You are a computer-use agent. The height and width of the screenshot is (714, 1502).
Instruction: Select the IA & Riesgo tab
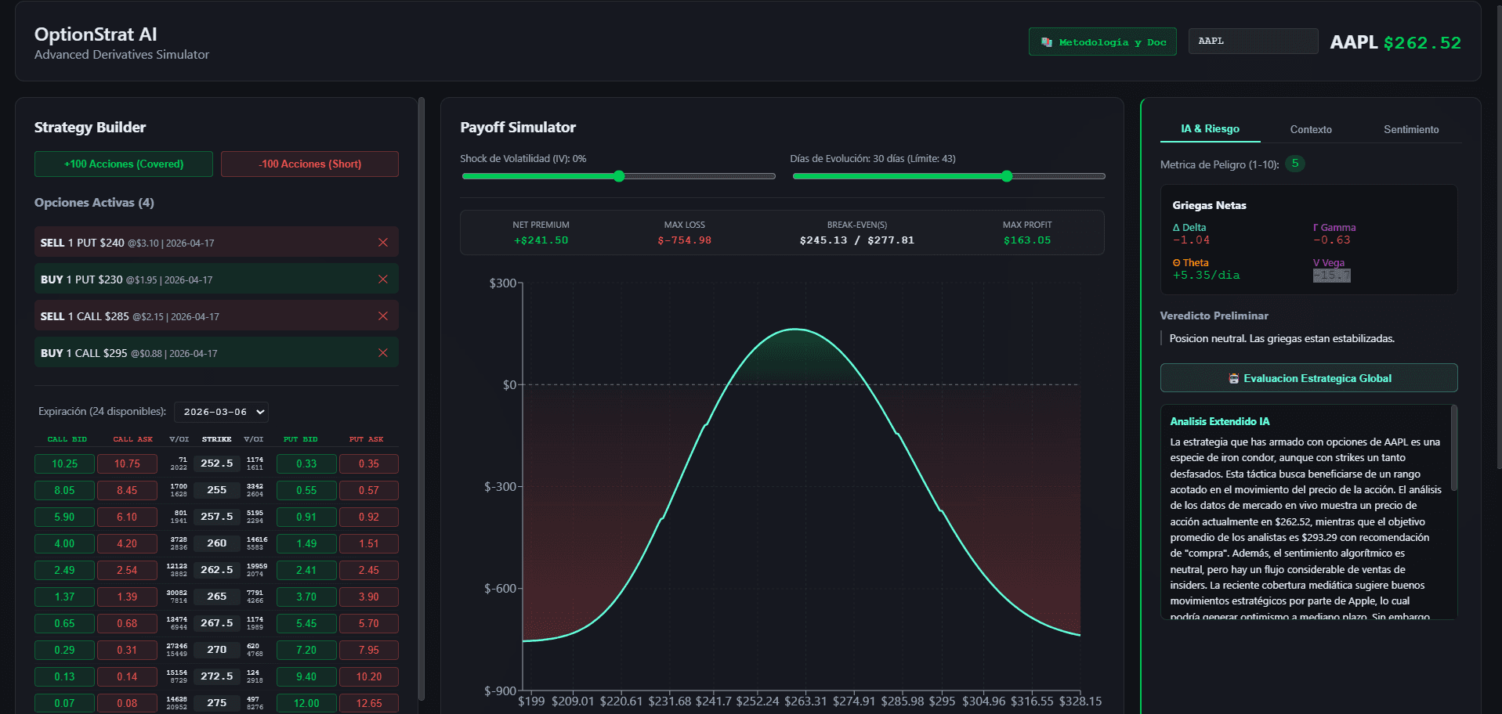click(x=1209, y=129)
